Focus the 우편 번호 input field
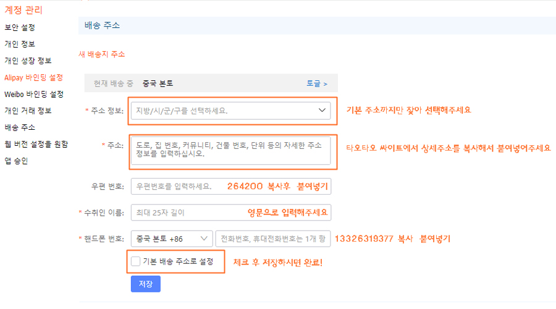The height and width of the screenshot is (309, 556). coord(231,186)
